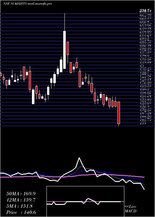155x217 pixels.
Task: Select the 191.82 price axis label
Action: tap(145, 59)
